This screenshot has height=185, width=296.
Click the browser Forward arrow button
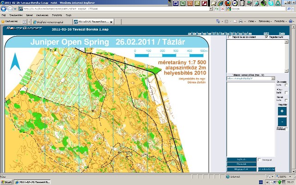(10, 9)
